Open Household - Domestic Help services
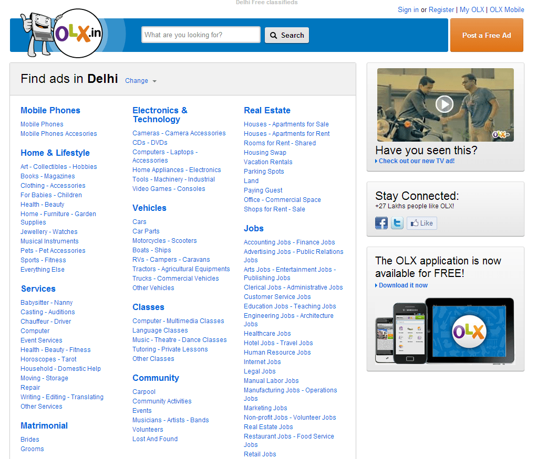 (x=60, y=369)
